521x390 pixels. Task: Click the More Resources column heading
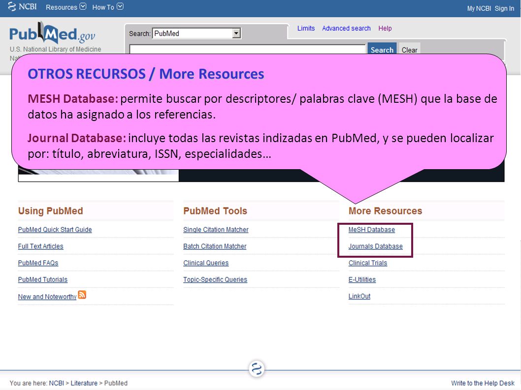[x=385, y=211]
